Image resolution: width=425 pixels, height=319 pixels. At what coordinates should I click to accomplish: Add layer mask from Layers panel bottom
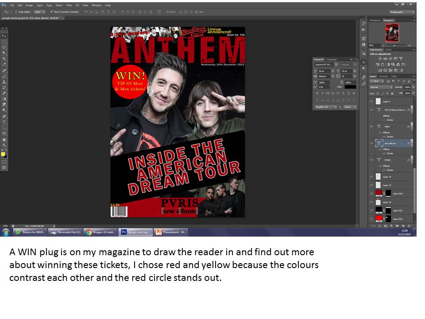[386, 226]
